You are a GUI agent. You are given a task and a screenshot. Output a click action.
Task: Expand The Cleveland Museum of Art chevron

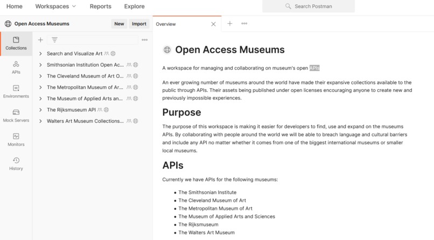40,76
